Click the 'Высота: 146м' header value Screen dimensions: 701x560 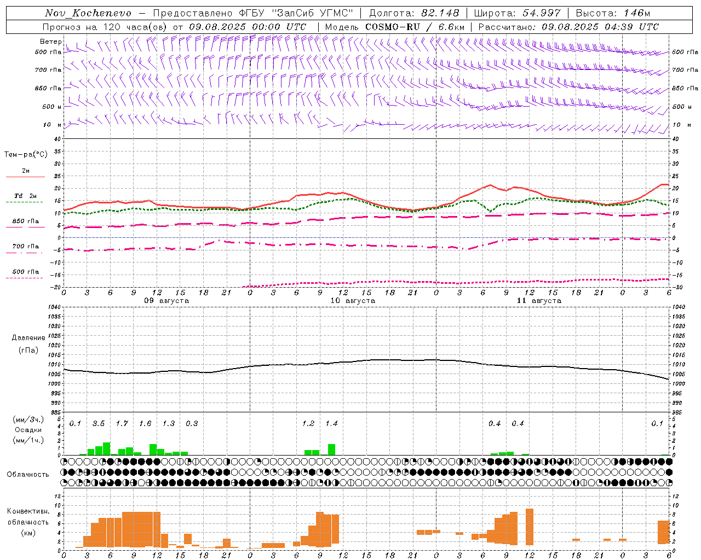pos(613,13)
